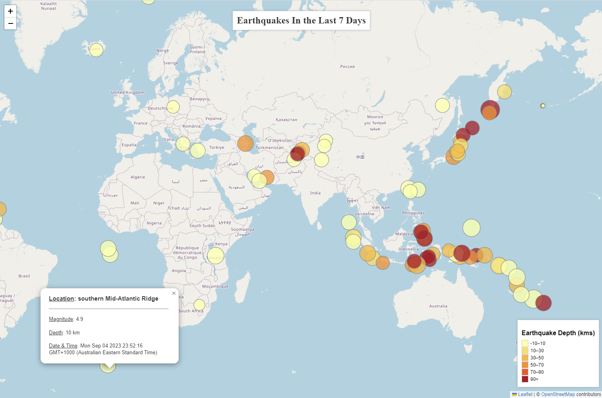Screen dimensions: 602x398
Task: Click the pale yellow marker over Deutschland
Action: 172,107
